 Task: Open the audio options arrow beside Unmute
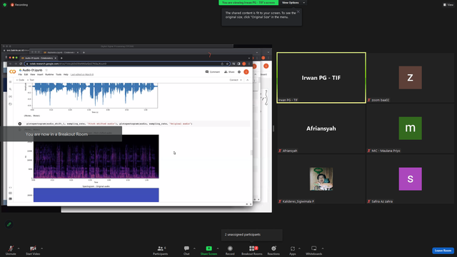(19, 248)
